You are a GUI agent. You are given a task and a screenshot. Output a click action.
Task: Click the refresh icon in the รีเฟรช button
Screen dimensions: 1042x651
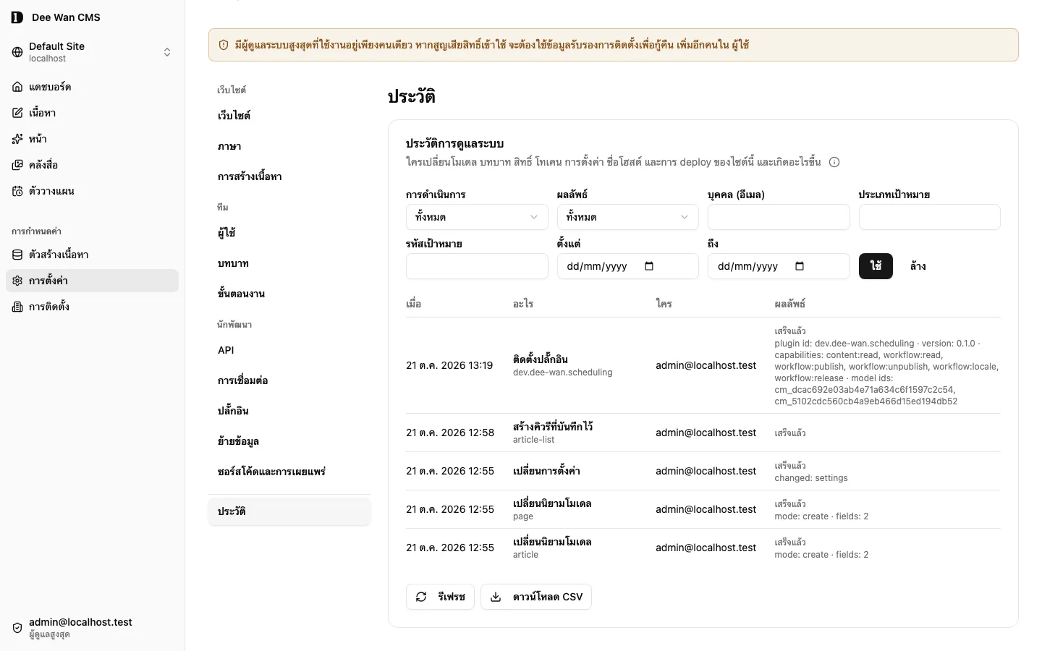[421, 597]
